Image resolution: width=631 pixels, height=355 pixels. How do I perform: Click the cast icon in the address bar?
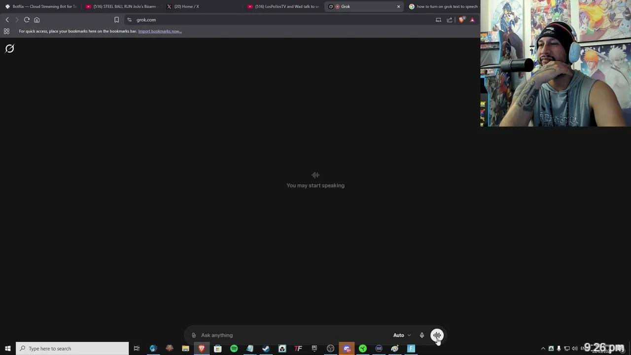[x=438, y=20]
